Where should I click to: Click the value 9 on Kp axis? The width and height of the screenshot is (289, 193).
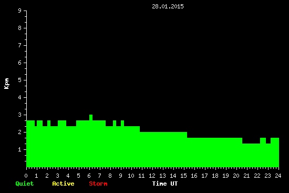coord(20,11)
